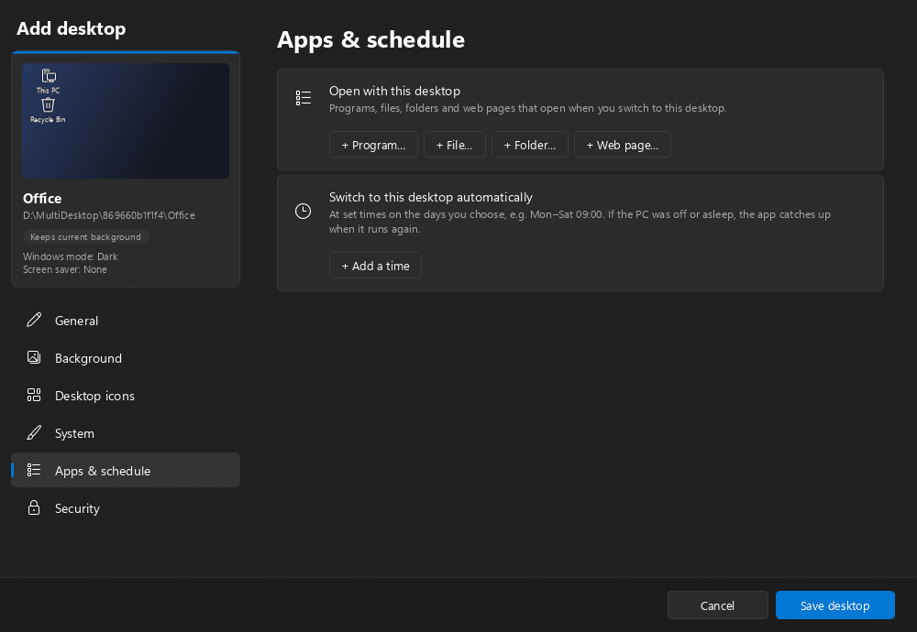Click the padlock icon beside Security
The width and height of the screenshot is (917, 632).
coord(34,507)
